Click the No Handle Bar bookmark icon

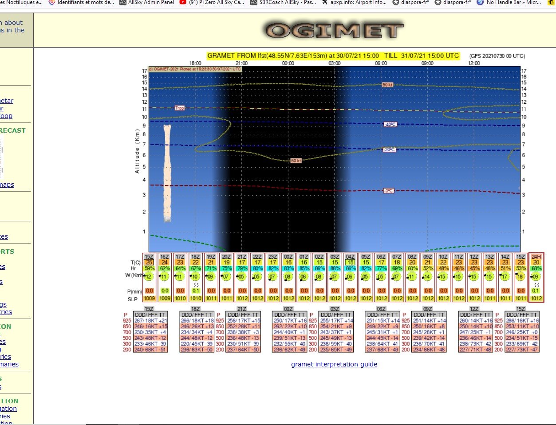coord(480,2)
